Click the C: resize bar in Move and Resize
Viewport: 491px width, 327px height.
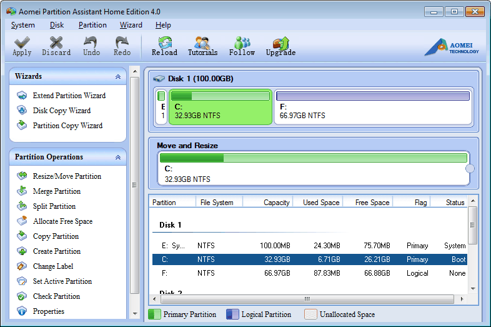point(313,158)
